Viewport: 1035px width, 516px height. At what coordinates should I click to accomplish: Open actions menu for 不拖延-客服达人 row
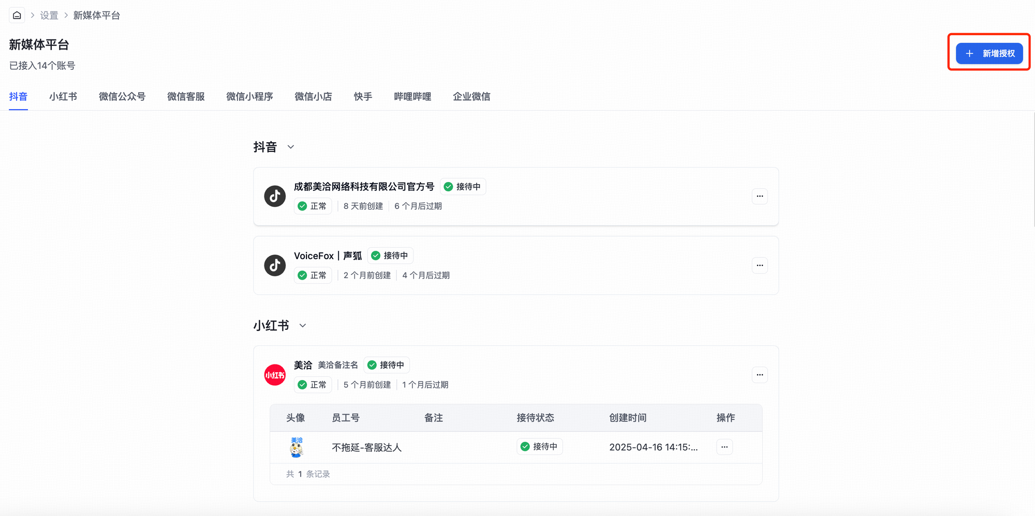[724, 447]
